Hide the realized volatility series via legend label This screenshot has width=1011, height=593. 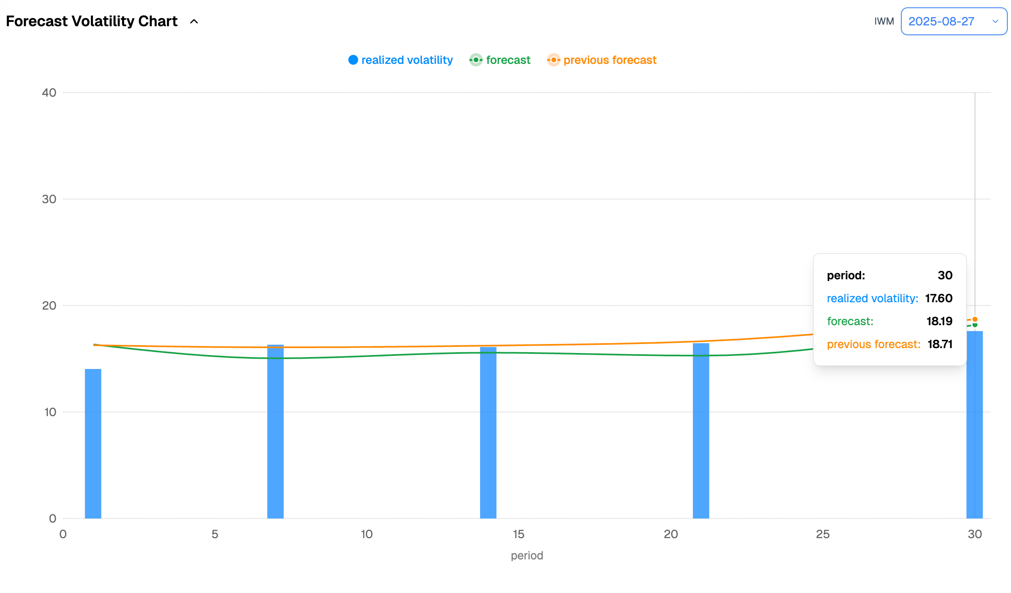(407, 60)
